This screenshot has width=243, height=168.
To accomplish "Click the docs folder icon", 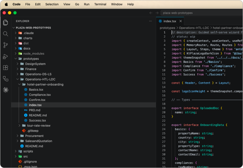I will coord(20,48).
